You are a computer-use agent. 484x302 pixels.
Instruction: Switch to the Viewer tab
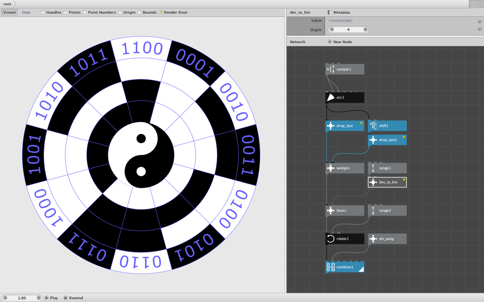10,13
